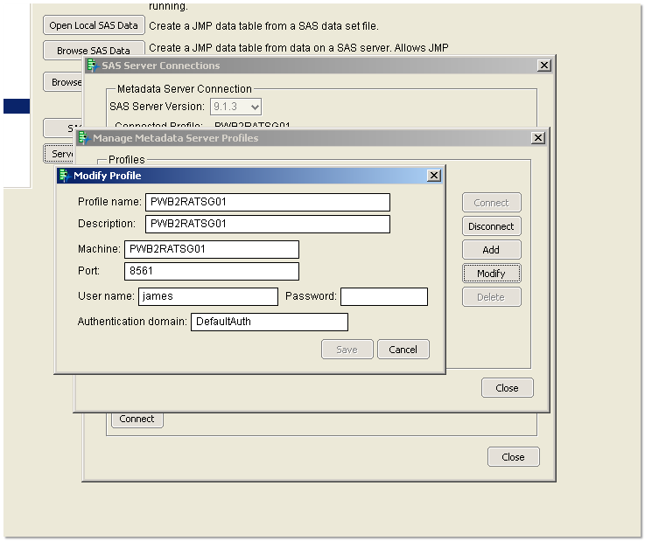
Task: Click the Modify button in Profiles
Action: tap(491, 274)
